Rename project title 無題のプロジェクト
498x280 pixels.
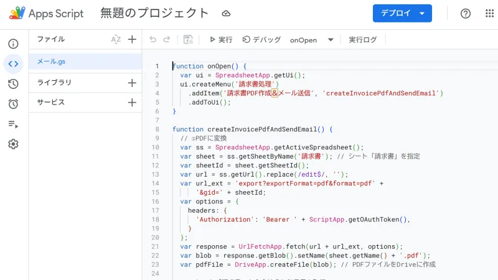(154, 13)
